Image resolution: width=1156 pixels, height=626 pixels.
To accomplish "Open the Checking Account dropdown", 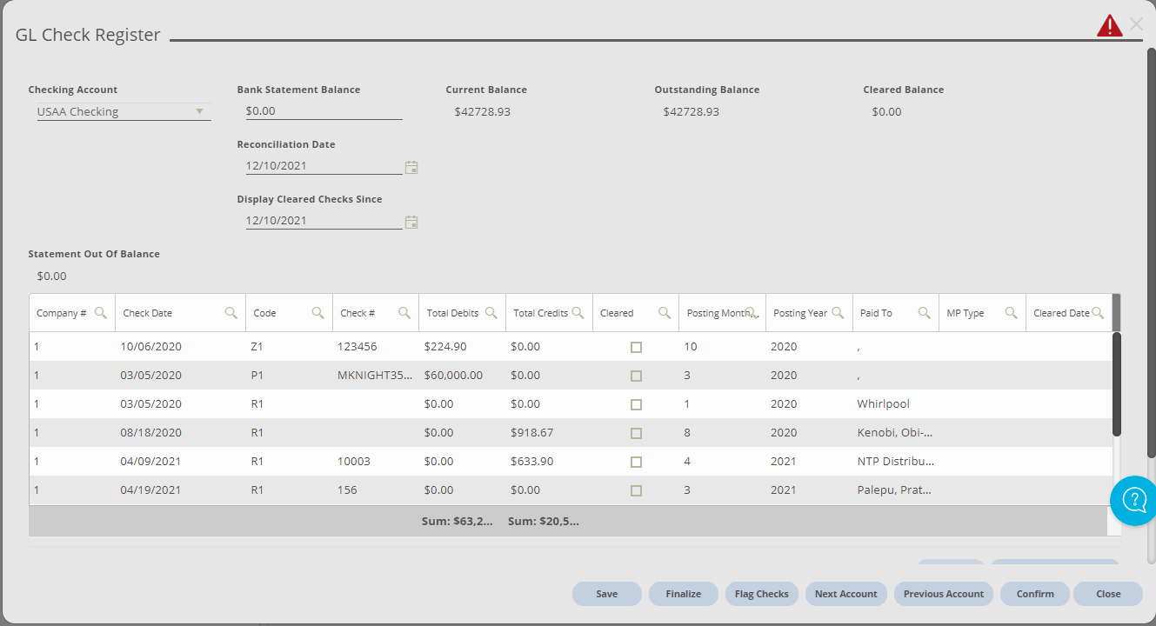I will [124, 111].
